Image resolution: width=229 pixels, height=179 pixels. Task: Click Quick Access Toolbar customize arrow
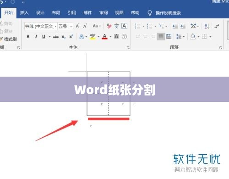pyautogui.click(x=23, y=2)
